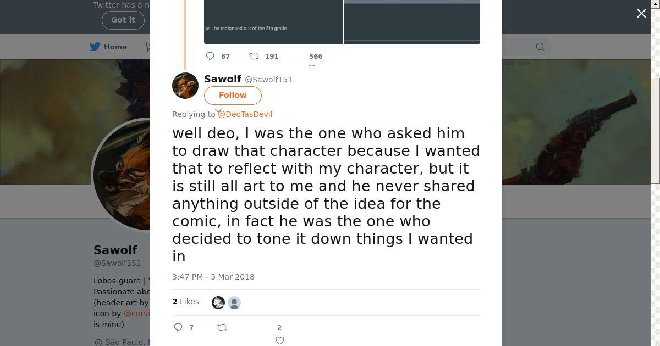Click the 3:47 PM - 5 Mar 2018 timestamp
Viewport: 660px width, 346px height.
[x=213, y=277]
